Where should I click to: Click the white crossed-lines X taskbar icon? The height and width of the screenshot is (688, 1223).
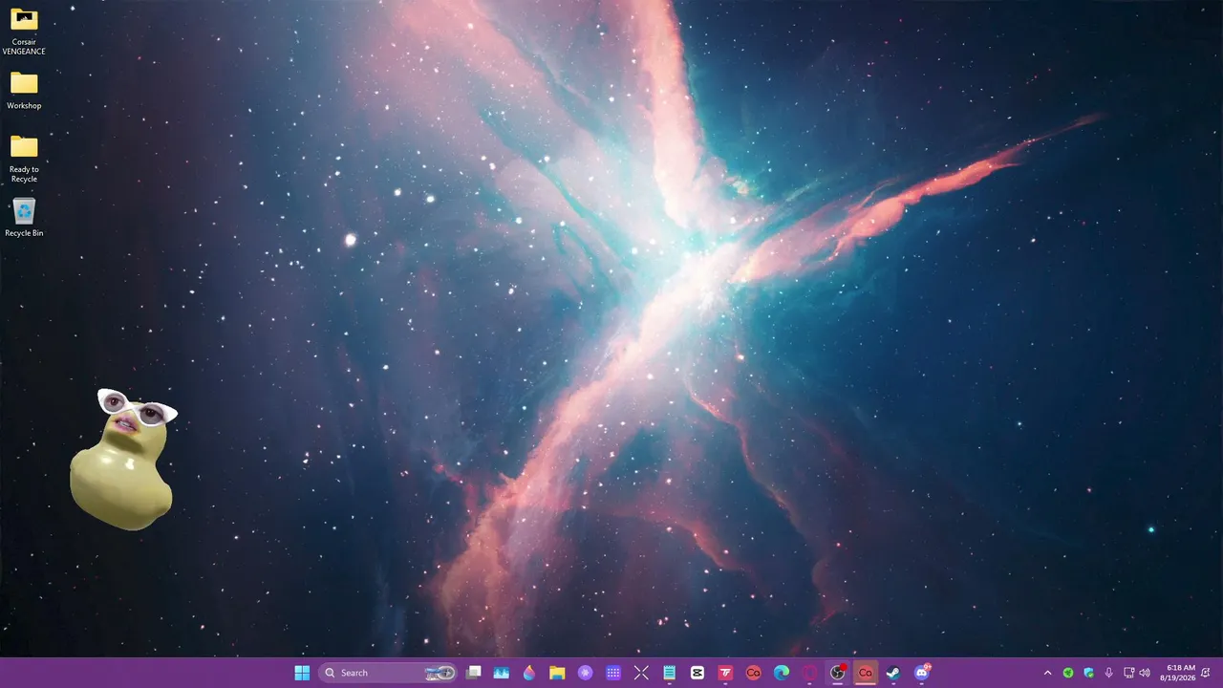pyautogui.click(x=641, y=673)
